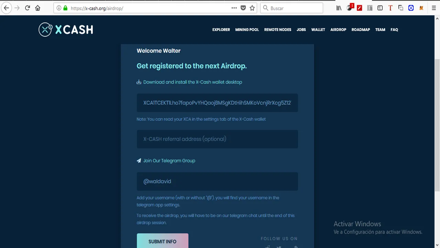Screen dimensions: 440x248
Task: Select AIRDROP in the top navigation
Action: 338,30
